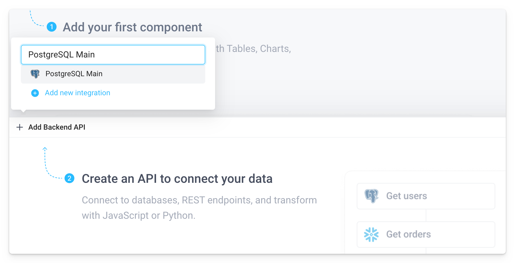Open the integration suggestions list under the search box
Viewport: 515px width, 263px height.
(x=113, y=74)
